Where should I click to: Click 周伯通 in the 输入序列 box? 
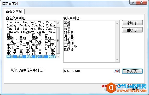69,36
